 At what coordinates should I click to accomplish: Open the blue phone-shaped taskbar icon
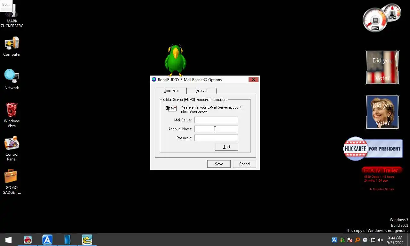tap(67, 240)
